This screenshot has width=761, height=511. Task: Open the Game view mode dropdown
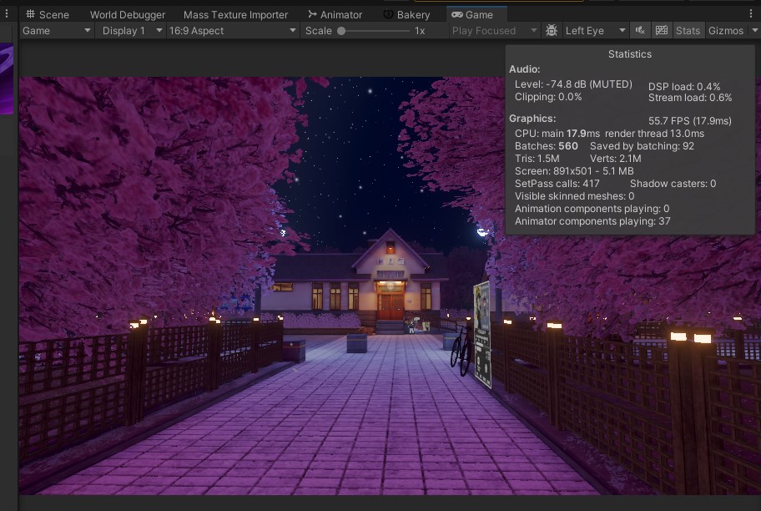56,31
